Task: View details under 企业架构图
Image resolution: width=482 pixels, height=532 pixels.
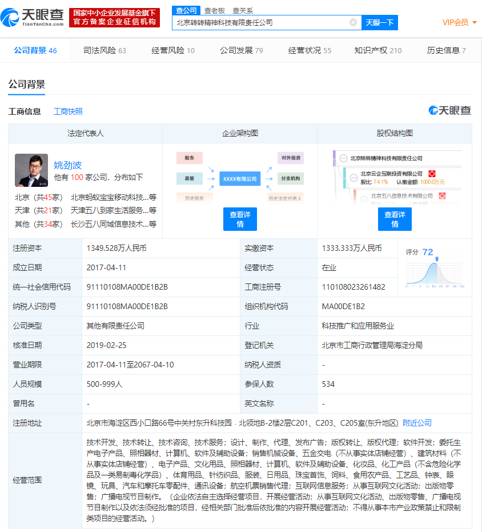Action: (240, 219)
